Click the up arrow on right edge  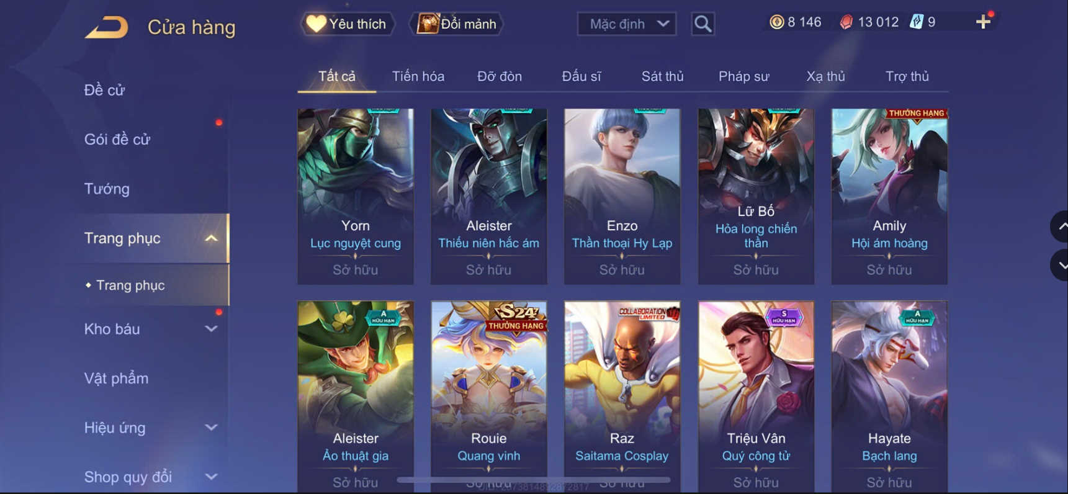click(1060, 227)
